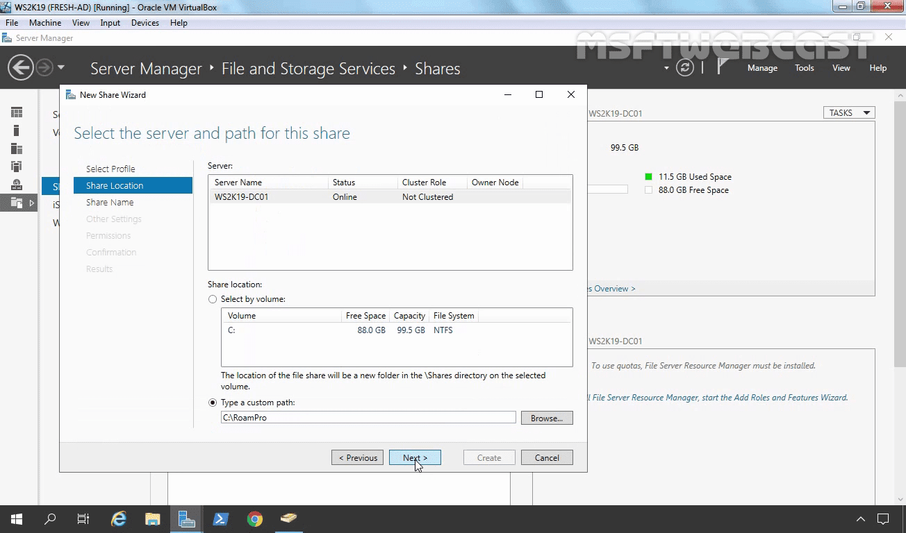Image resolution: width=906 pixels, height=533 pixels.
Task: Select the WS2K19-DC01 server row
Action: [x=390, y=197]
